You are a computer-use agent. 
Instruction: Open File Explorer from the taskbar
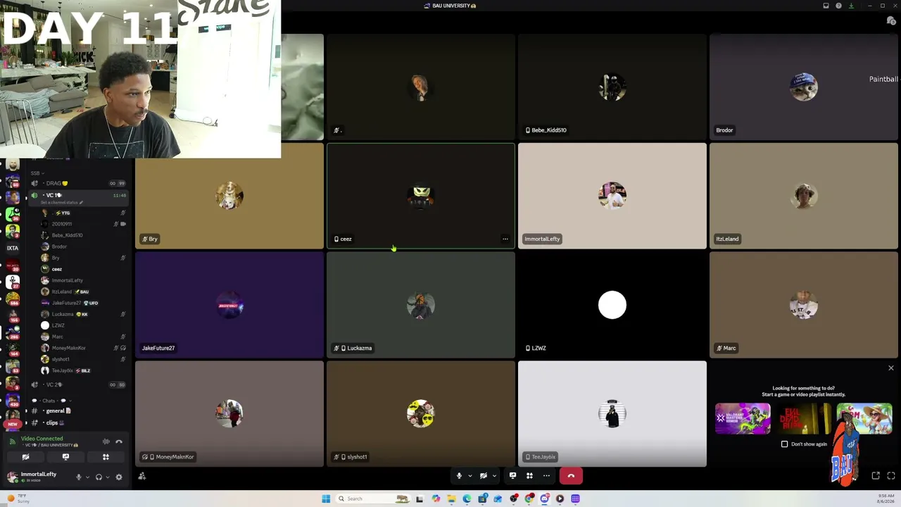(451, 499)
